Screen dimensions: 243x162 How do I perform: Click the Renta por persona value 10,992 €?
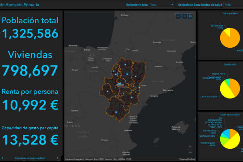[x=30, y=105]
